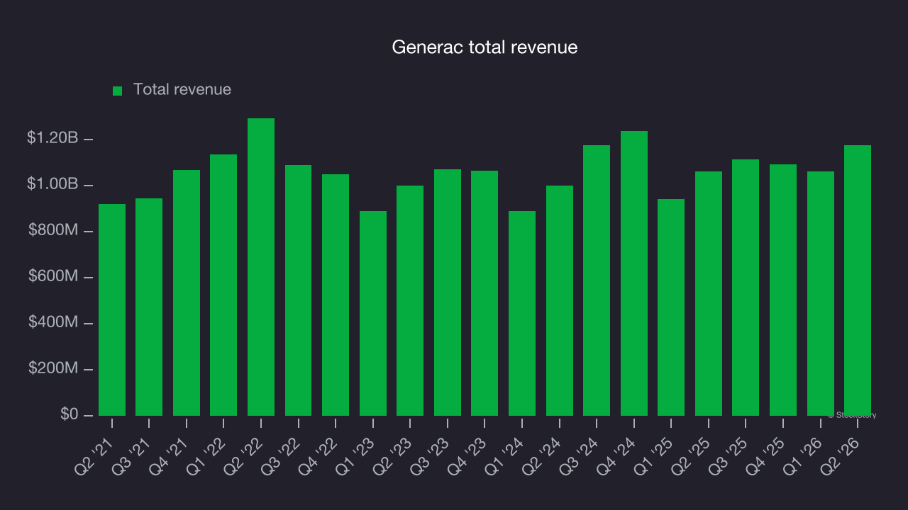This screenshot has height=510, width=908.
Task: Select the Q1 '26 revenue bar
Action: point(821,293)
